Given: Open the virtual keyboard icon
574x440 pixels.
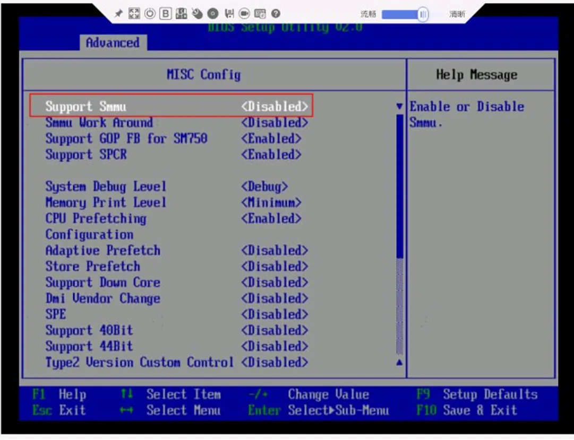Looking at the screenshot, I should [x=260, y=14].
